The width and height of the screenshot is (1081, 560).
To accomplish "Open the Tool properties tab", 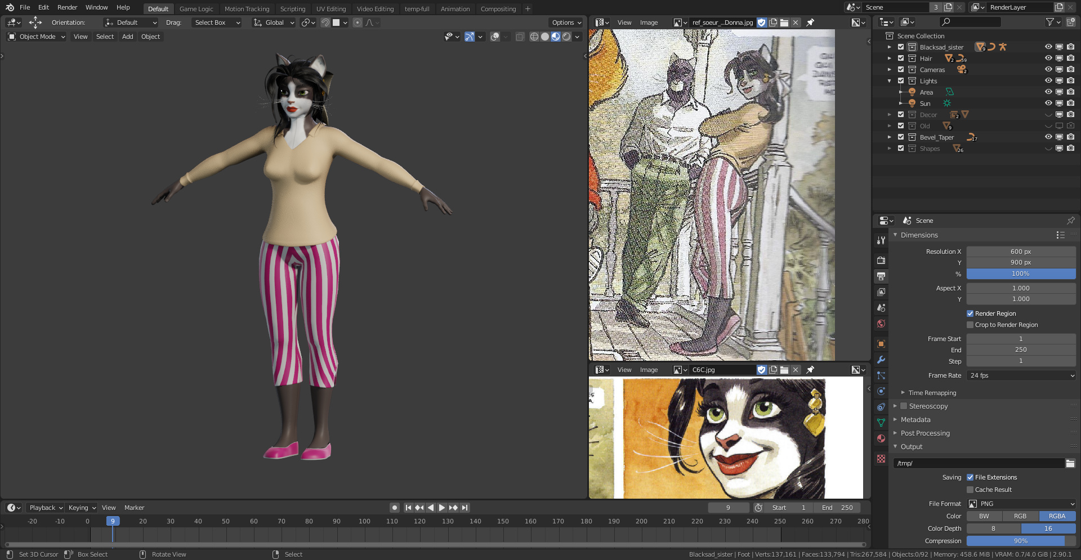I will pos(881,240).
